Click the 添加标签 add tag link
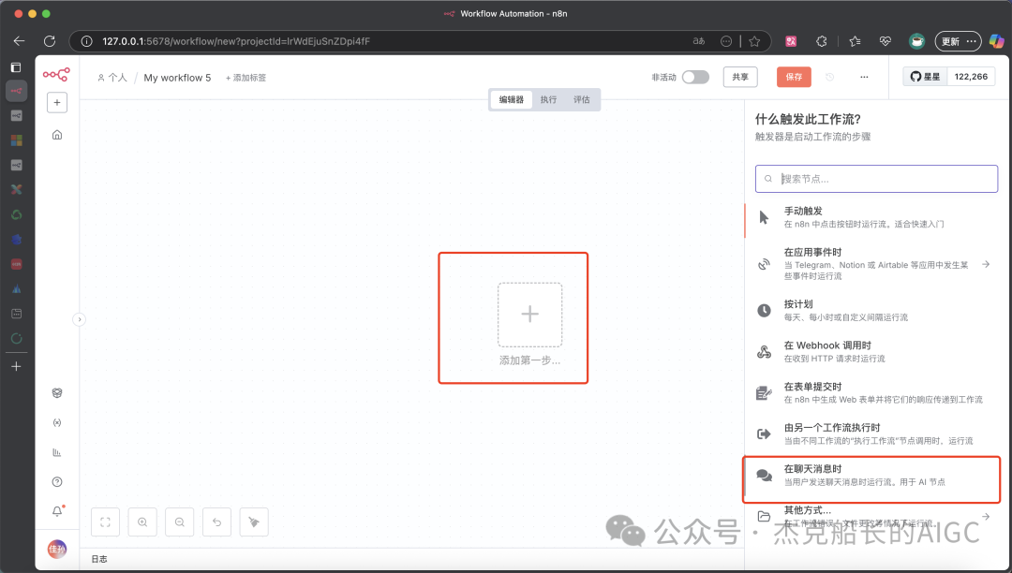Image resolution: width=1012 pixels, height=573 pixels. coord(246,78)
